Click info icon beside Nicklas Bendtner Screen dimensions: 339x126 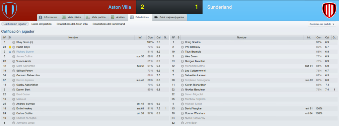182,90
